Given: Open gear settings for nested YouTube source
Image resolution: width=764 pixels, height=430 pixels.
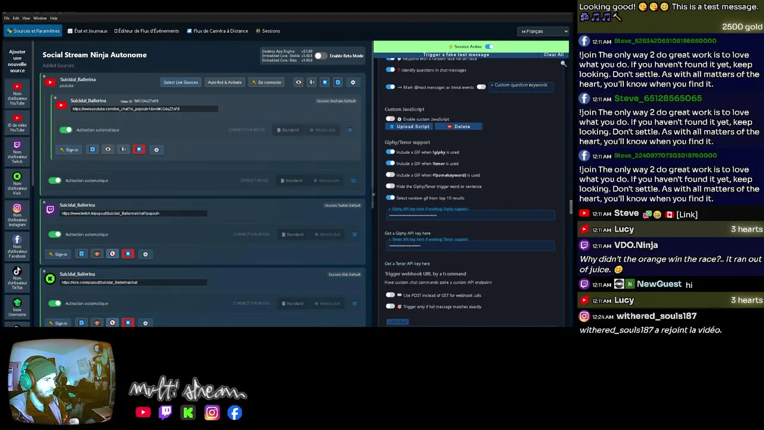Looking at the screenshot, I should (x=156, y=150).
